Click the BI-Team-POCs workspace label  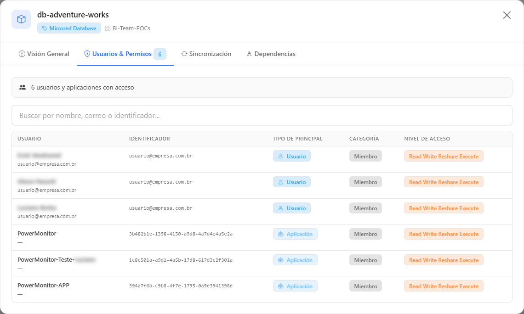click(x=131, y=28)
